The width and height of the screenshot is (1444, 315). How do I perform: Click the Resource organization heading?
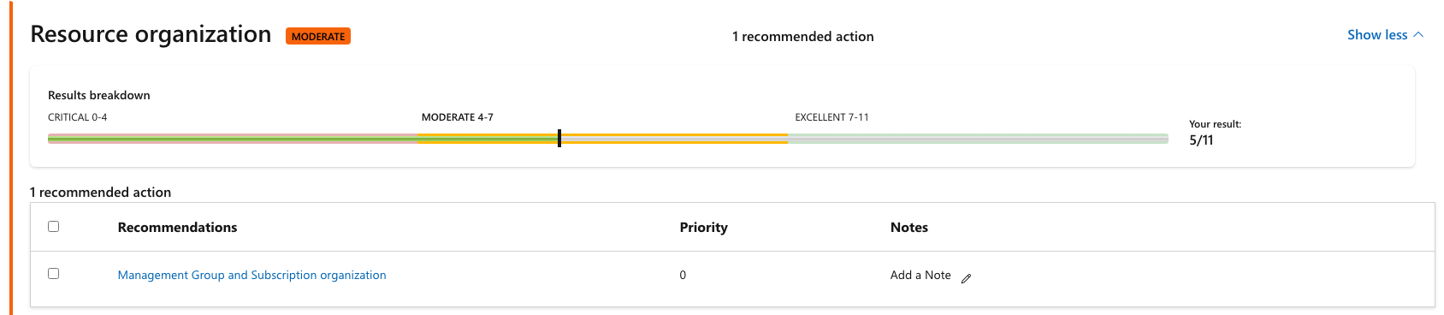[x=151, y=34]
